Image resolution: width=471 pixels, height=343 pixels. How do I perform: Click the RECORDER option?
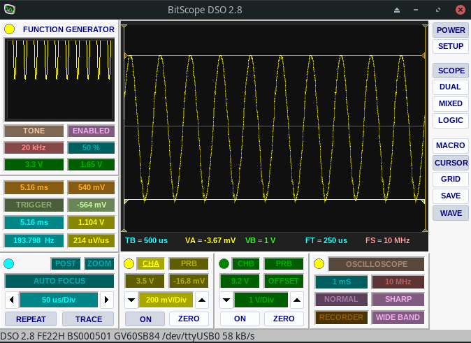pyautogui.click(x=342, y=317)
